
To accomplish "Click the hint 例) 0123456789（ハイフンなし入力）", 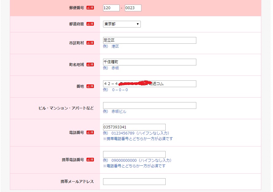I will tap(136, 133).
